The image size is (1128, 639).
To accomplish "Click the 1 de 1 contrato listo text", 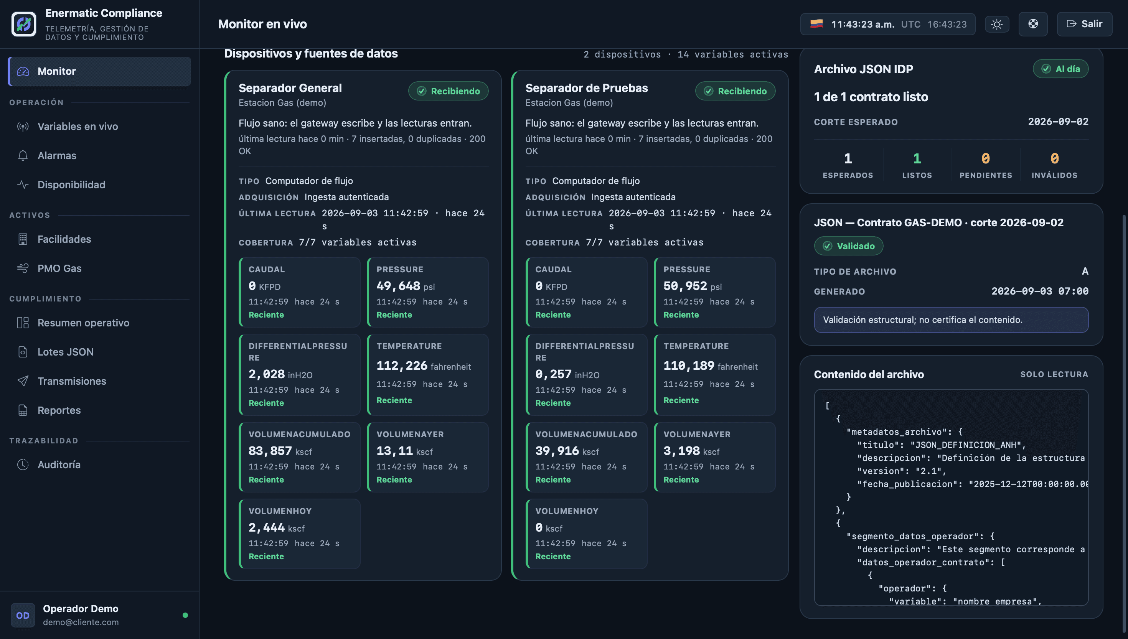I will 871,97.
